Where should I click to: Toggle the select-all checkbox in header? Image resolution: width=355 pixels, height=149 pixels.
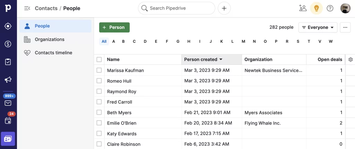pyautogui.click(x=99, y=60)
